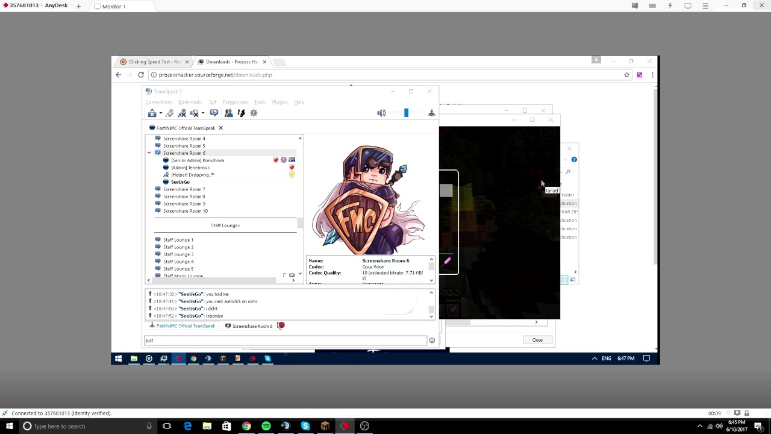
Task: Select user [Senior Admin] Konichiwa
Action: click(x=197, y=160)
